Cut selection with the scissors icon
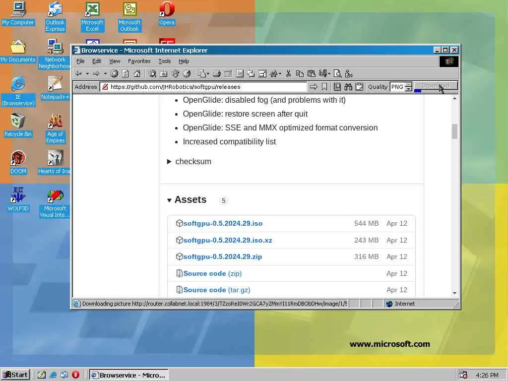508x381 pixels. click(x=288, y=74)
